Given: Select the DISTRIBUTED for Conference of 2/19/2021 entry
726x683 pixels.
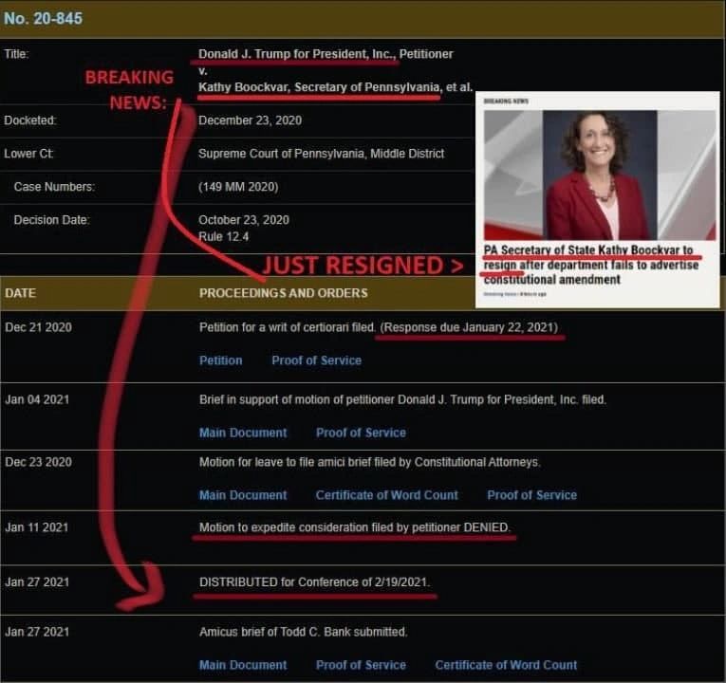Looking at the screenshot, I should (x=314, y=582).
